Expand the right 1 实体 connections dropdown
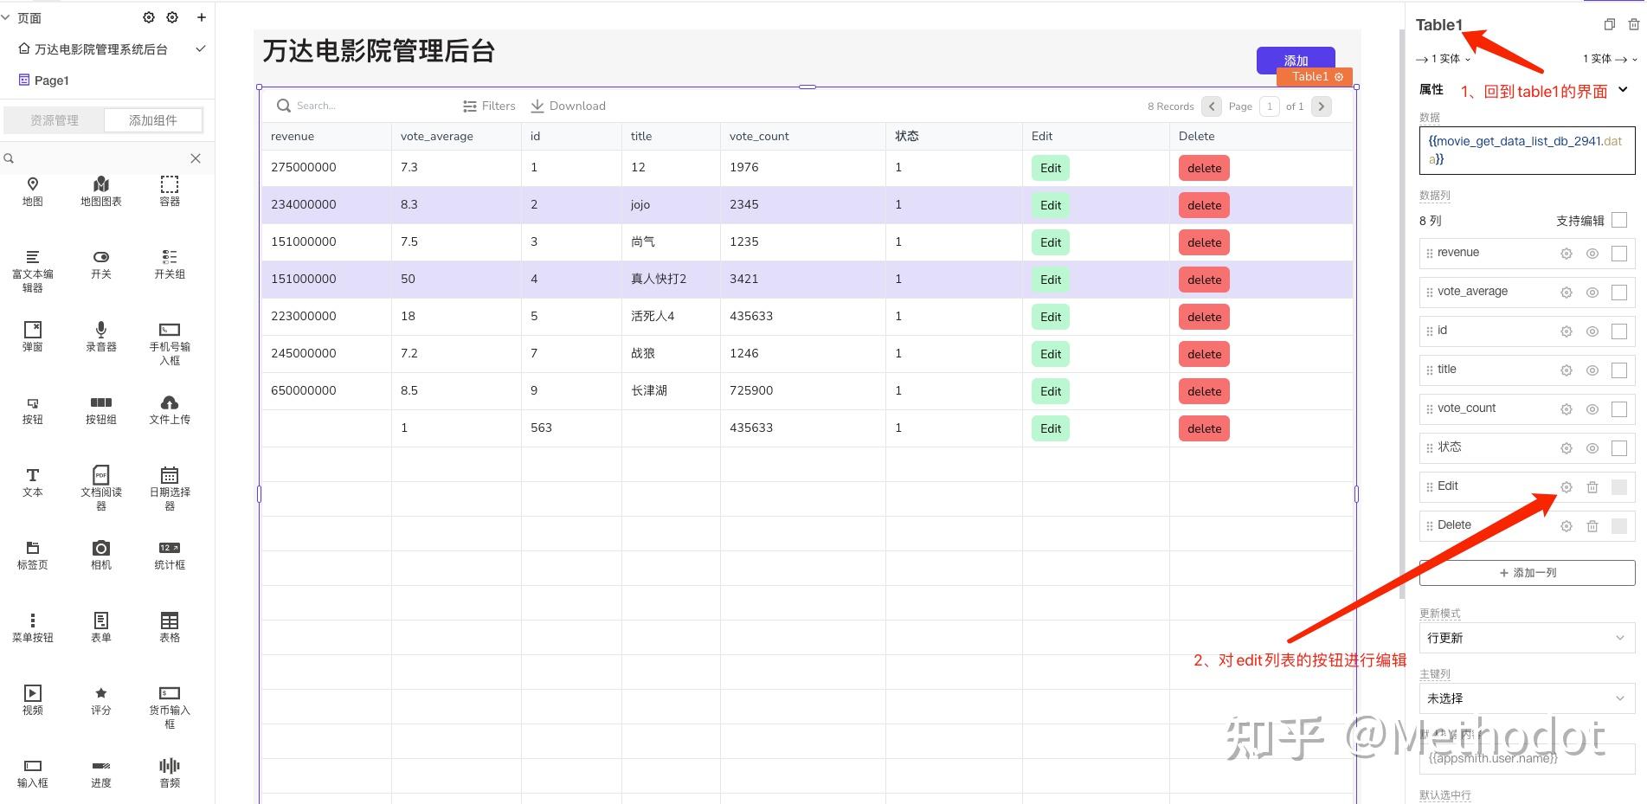Screen dimensions: 1647x804 coord(1610,59)
